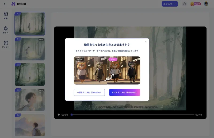The image size is (214, 138).
Task: Open the ボイス voice panel
Action: pyautogui.click(x=6, y=30)
